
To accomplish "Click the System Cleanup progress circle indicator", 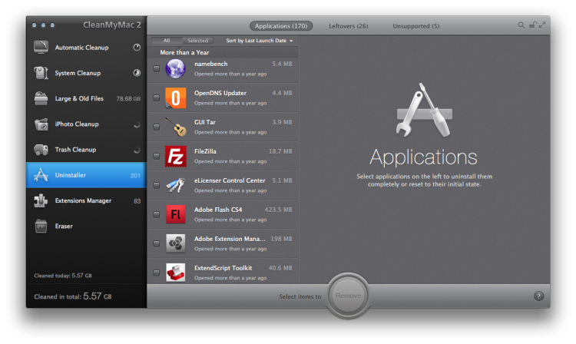I will [x=137, y=73].
